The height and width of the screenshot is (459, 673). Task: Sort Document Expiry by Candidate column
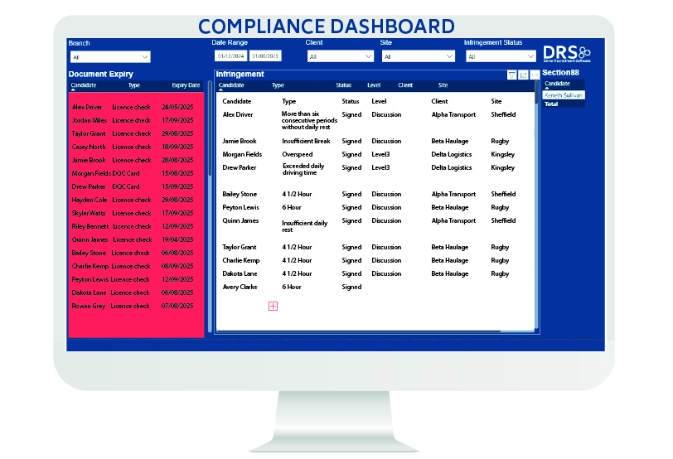point(84,85)
